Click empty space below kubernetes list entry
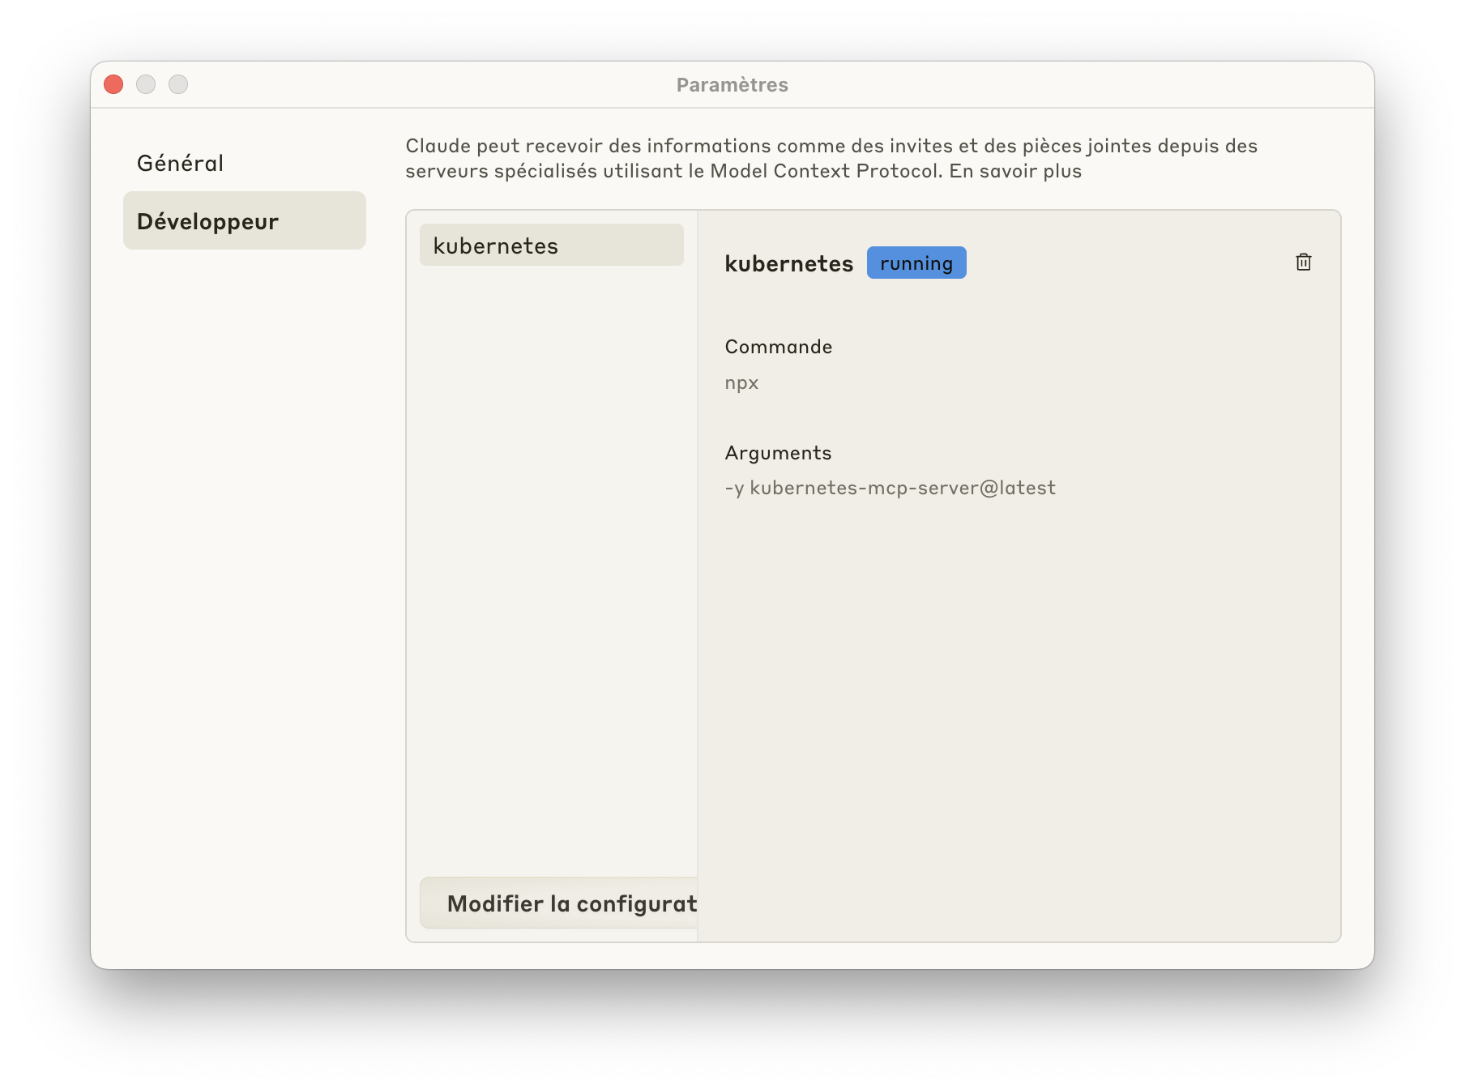Image resolution: width=1465 pixels, height=1089 pixels. (x=551, y=567)
